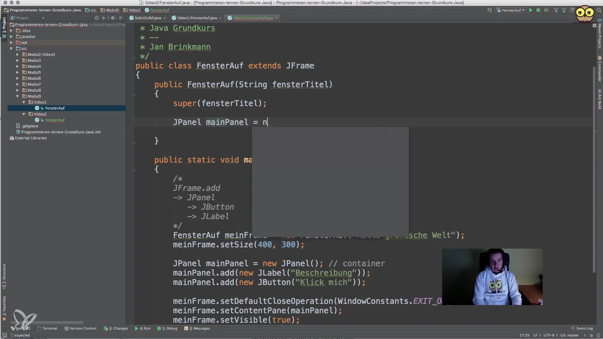Hide the Project tool window panel
The height and width of the screenshot is (339, 603).
tap(121, 18)
